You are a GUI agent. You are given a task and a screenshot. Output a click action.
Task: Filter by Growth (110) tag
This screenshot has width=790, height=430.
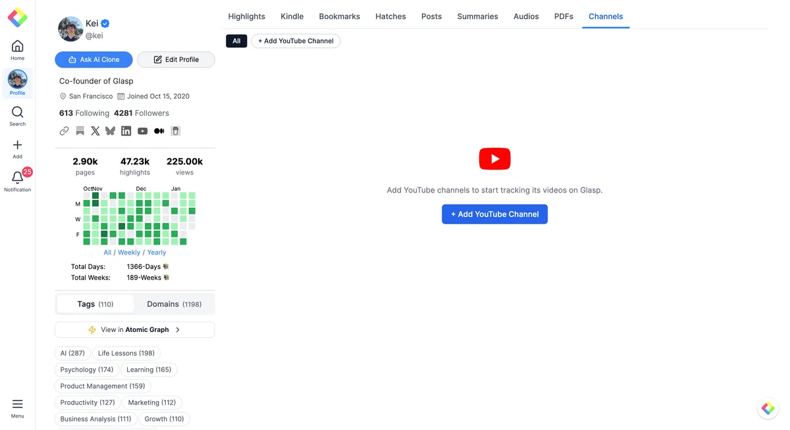[x=165, y=419]
